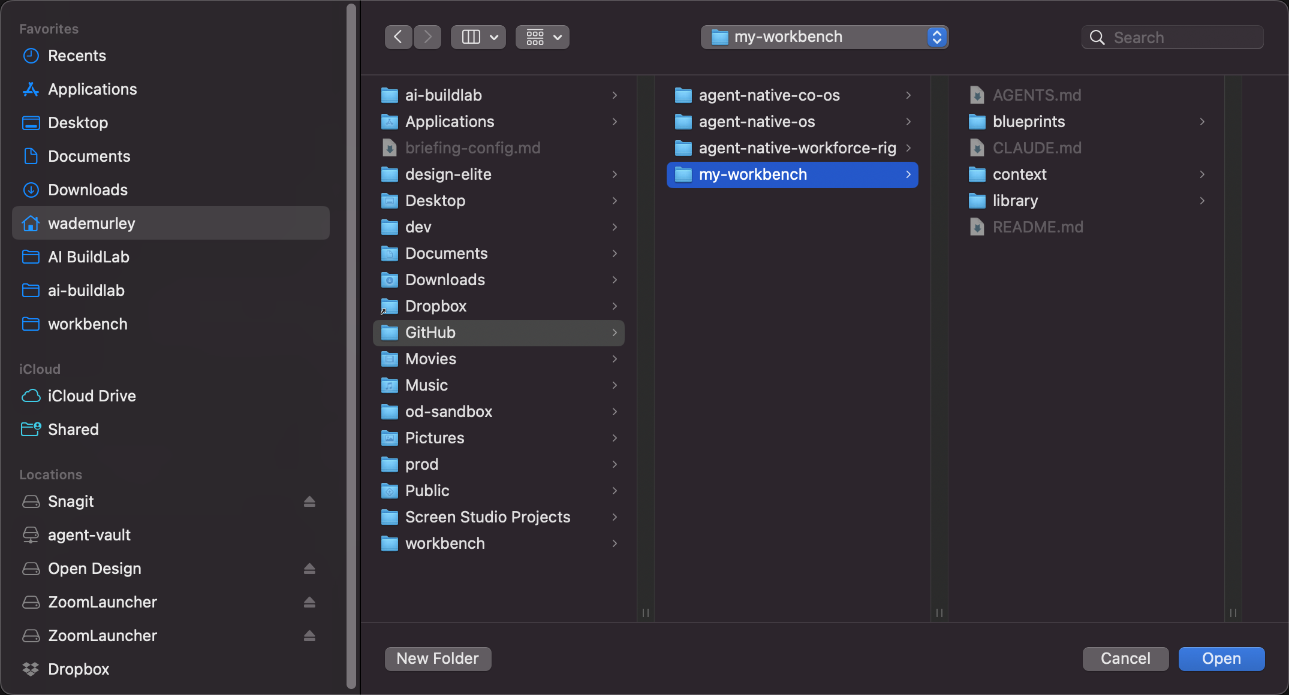1289x695 pixels.
Task: Open the column view mode selector
Action: pyautogui.click(x=478, y=37)
